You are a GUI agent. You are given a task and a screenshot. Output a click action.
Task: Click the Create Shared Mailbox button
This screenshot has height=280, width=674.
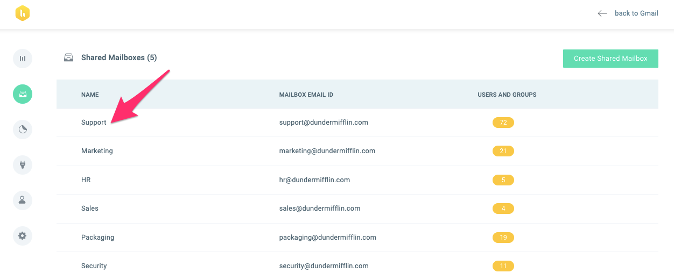[610, 59]
